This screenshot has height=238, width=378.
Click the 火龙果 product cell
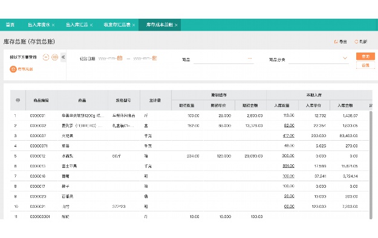tap(68, 136)
